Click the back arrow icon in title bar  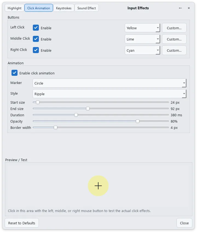[x=180, y=8]
